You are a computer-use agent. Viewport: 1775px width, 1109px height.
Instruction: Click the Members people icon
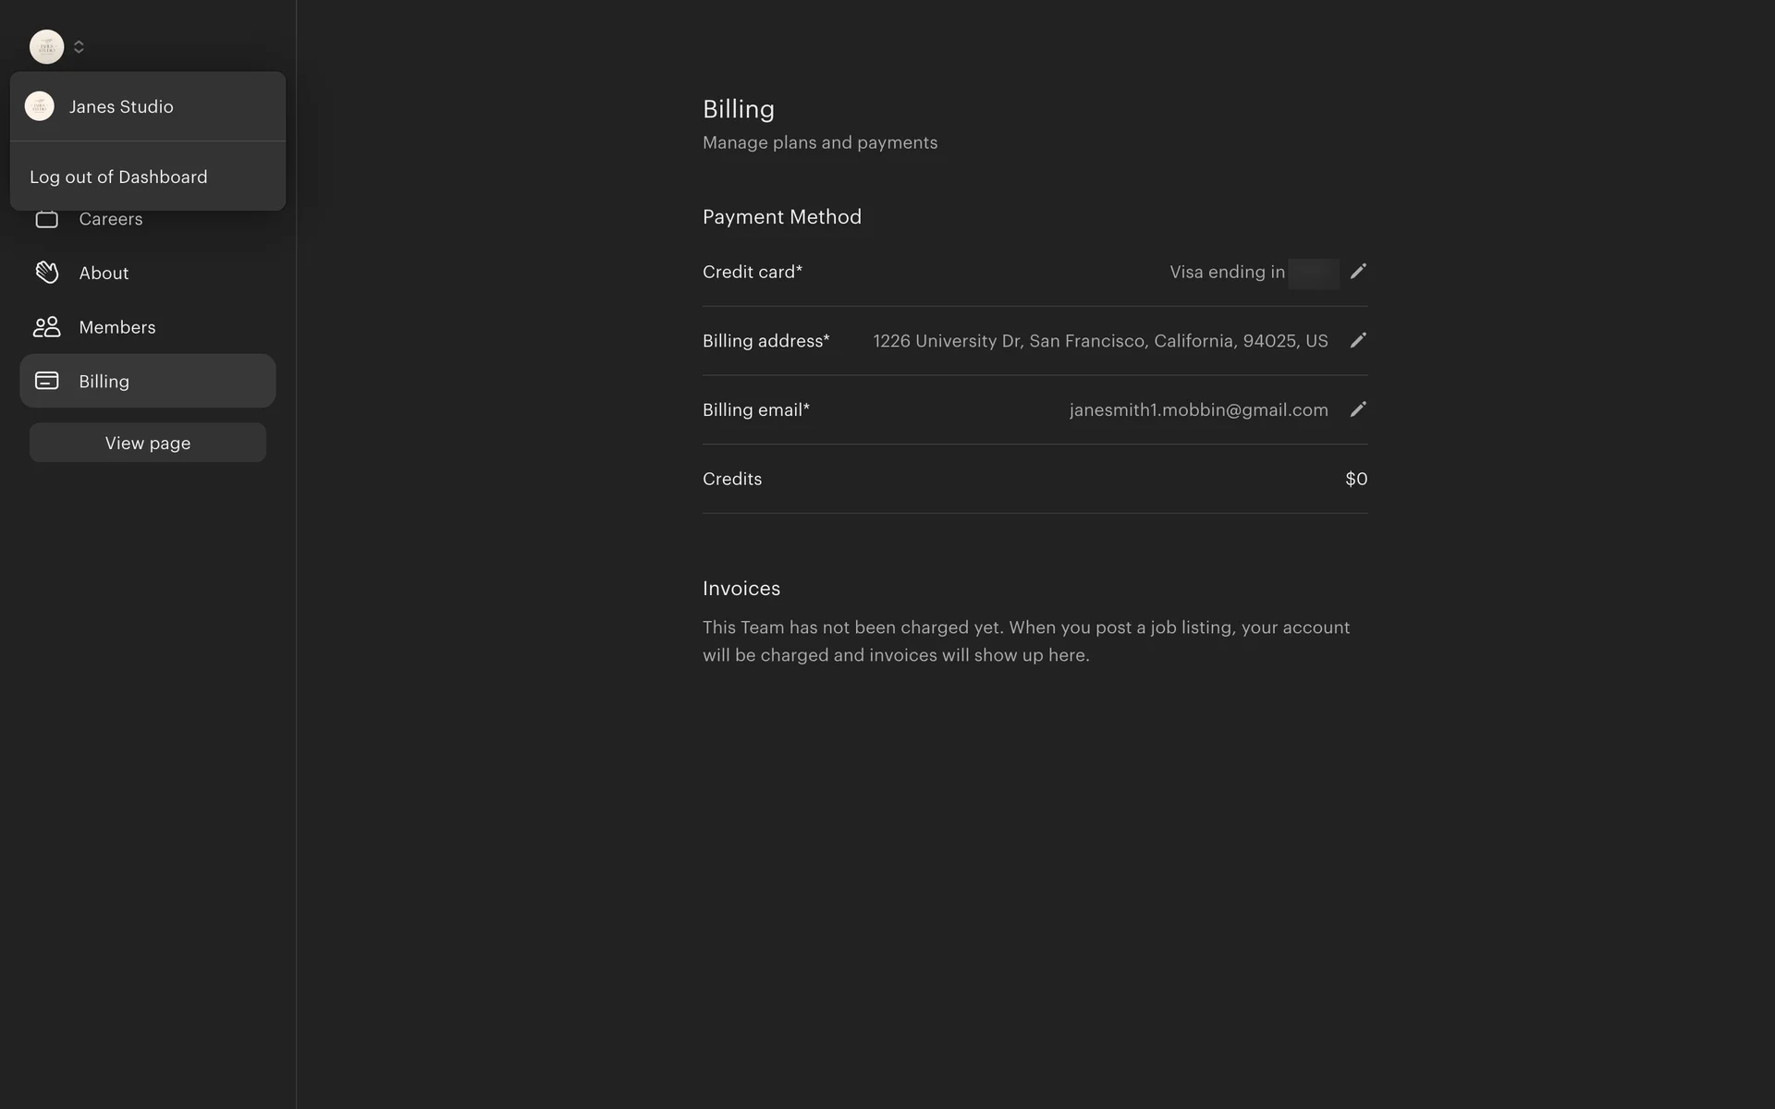click(46, 327)
